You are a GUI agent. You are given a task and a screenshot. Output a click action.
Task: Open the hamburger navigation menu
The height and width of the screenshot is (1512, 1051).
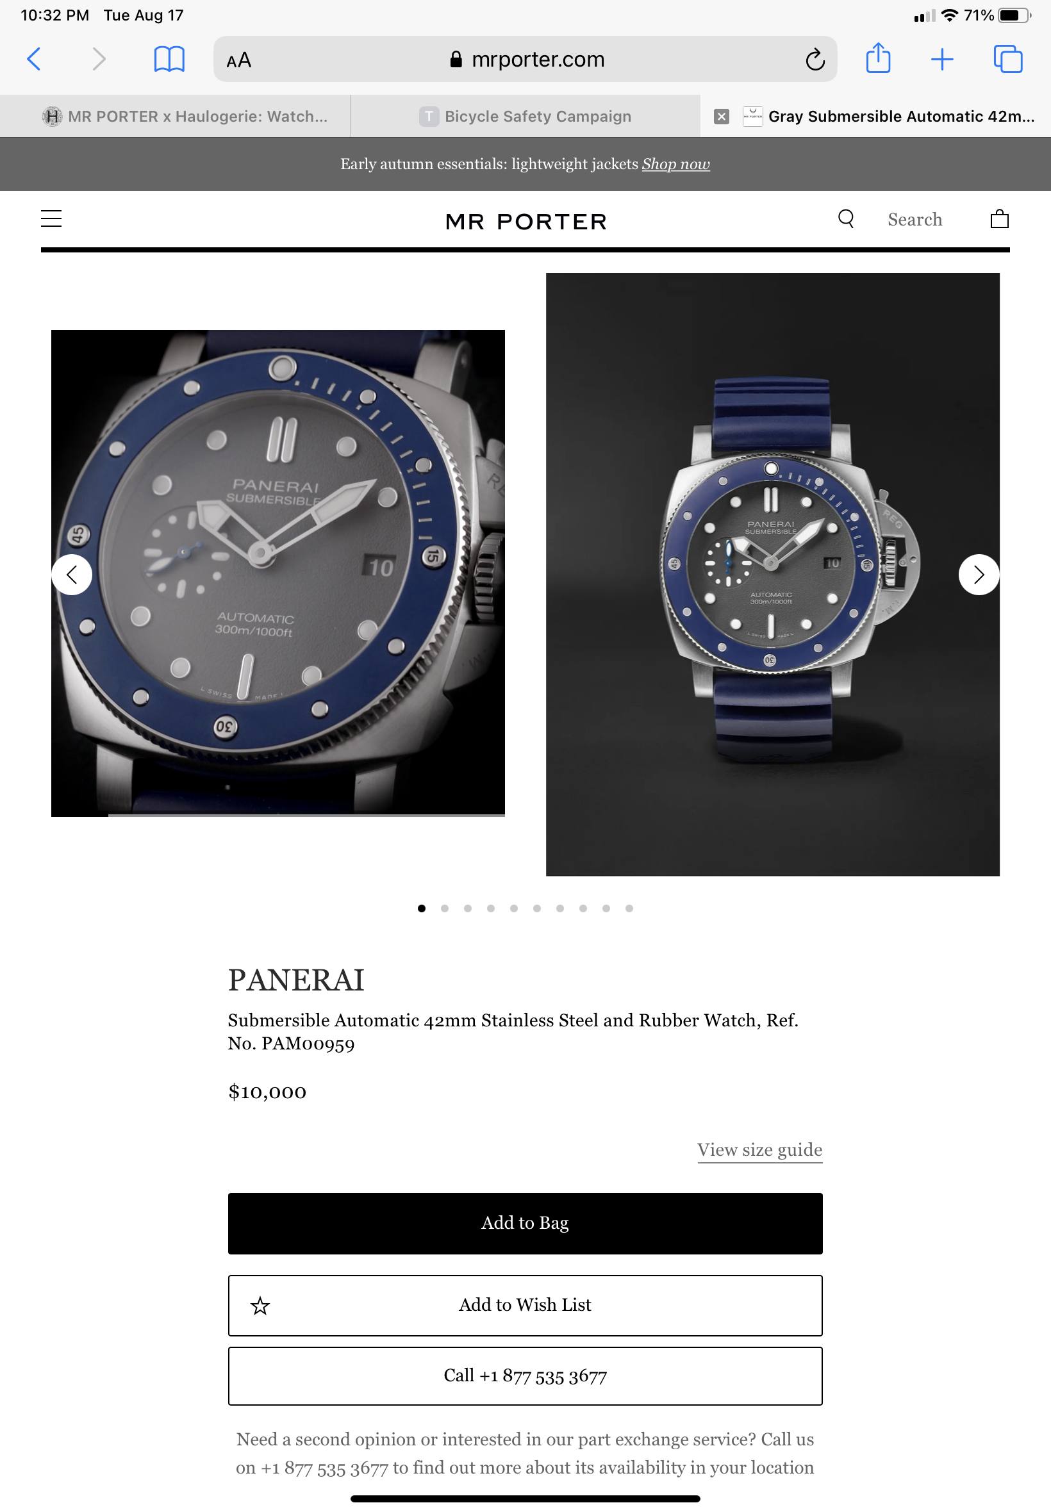51,218
